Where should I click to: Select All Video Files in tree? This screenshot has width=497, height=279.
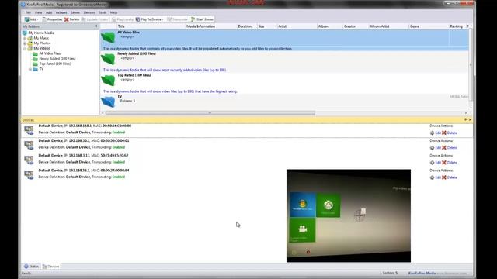point(50,53)
